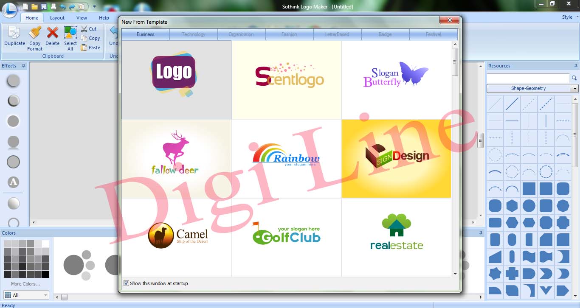Click the Save floppy icon in quick access toolbar

pyautogui.click(x=44, y=6)
